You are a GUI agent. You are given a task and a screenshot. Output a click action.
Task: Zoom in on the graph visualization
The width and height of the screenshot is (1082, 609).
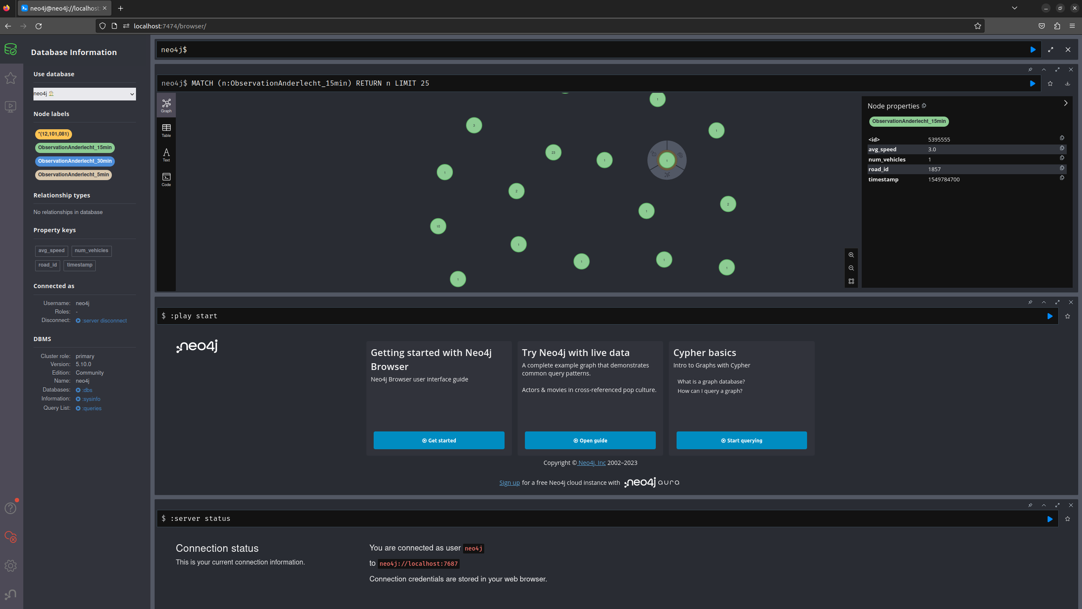pos(852,255)
